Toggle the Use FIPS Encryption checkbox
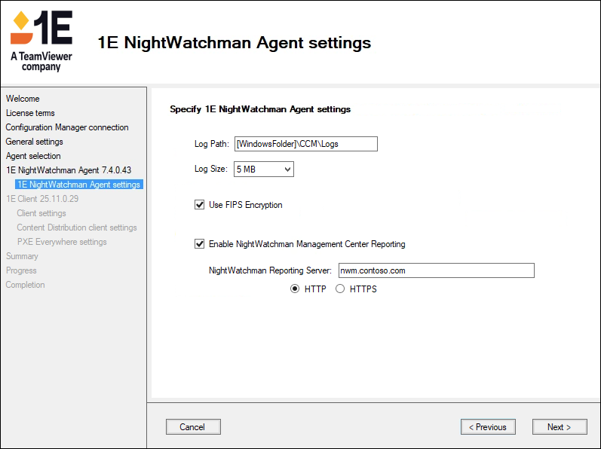This screenshot has height=449, width=601. point(200,205)
